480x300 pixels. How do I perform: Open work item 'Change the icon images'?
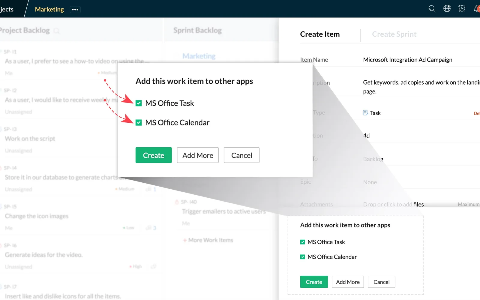pyautogui.click(x=37, y=216)
